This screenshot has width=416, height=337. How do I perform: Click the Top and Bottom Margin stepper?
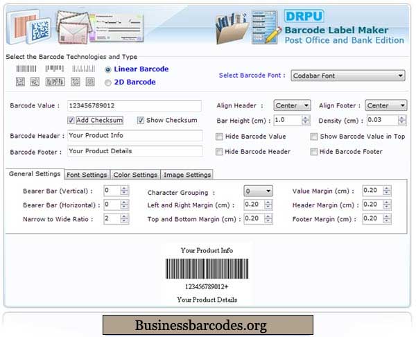click(268, 218)
